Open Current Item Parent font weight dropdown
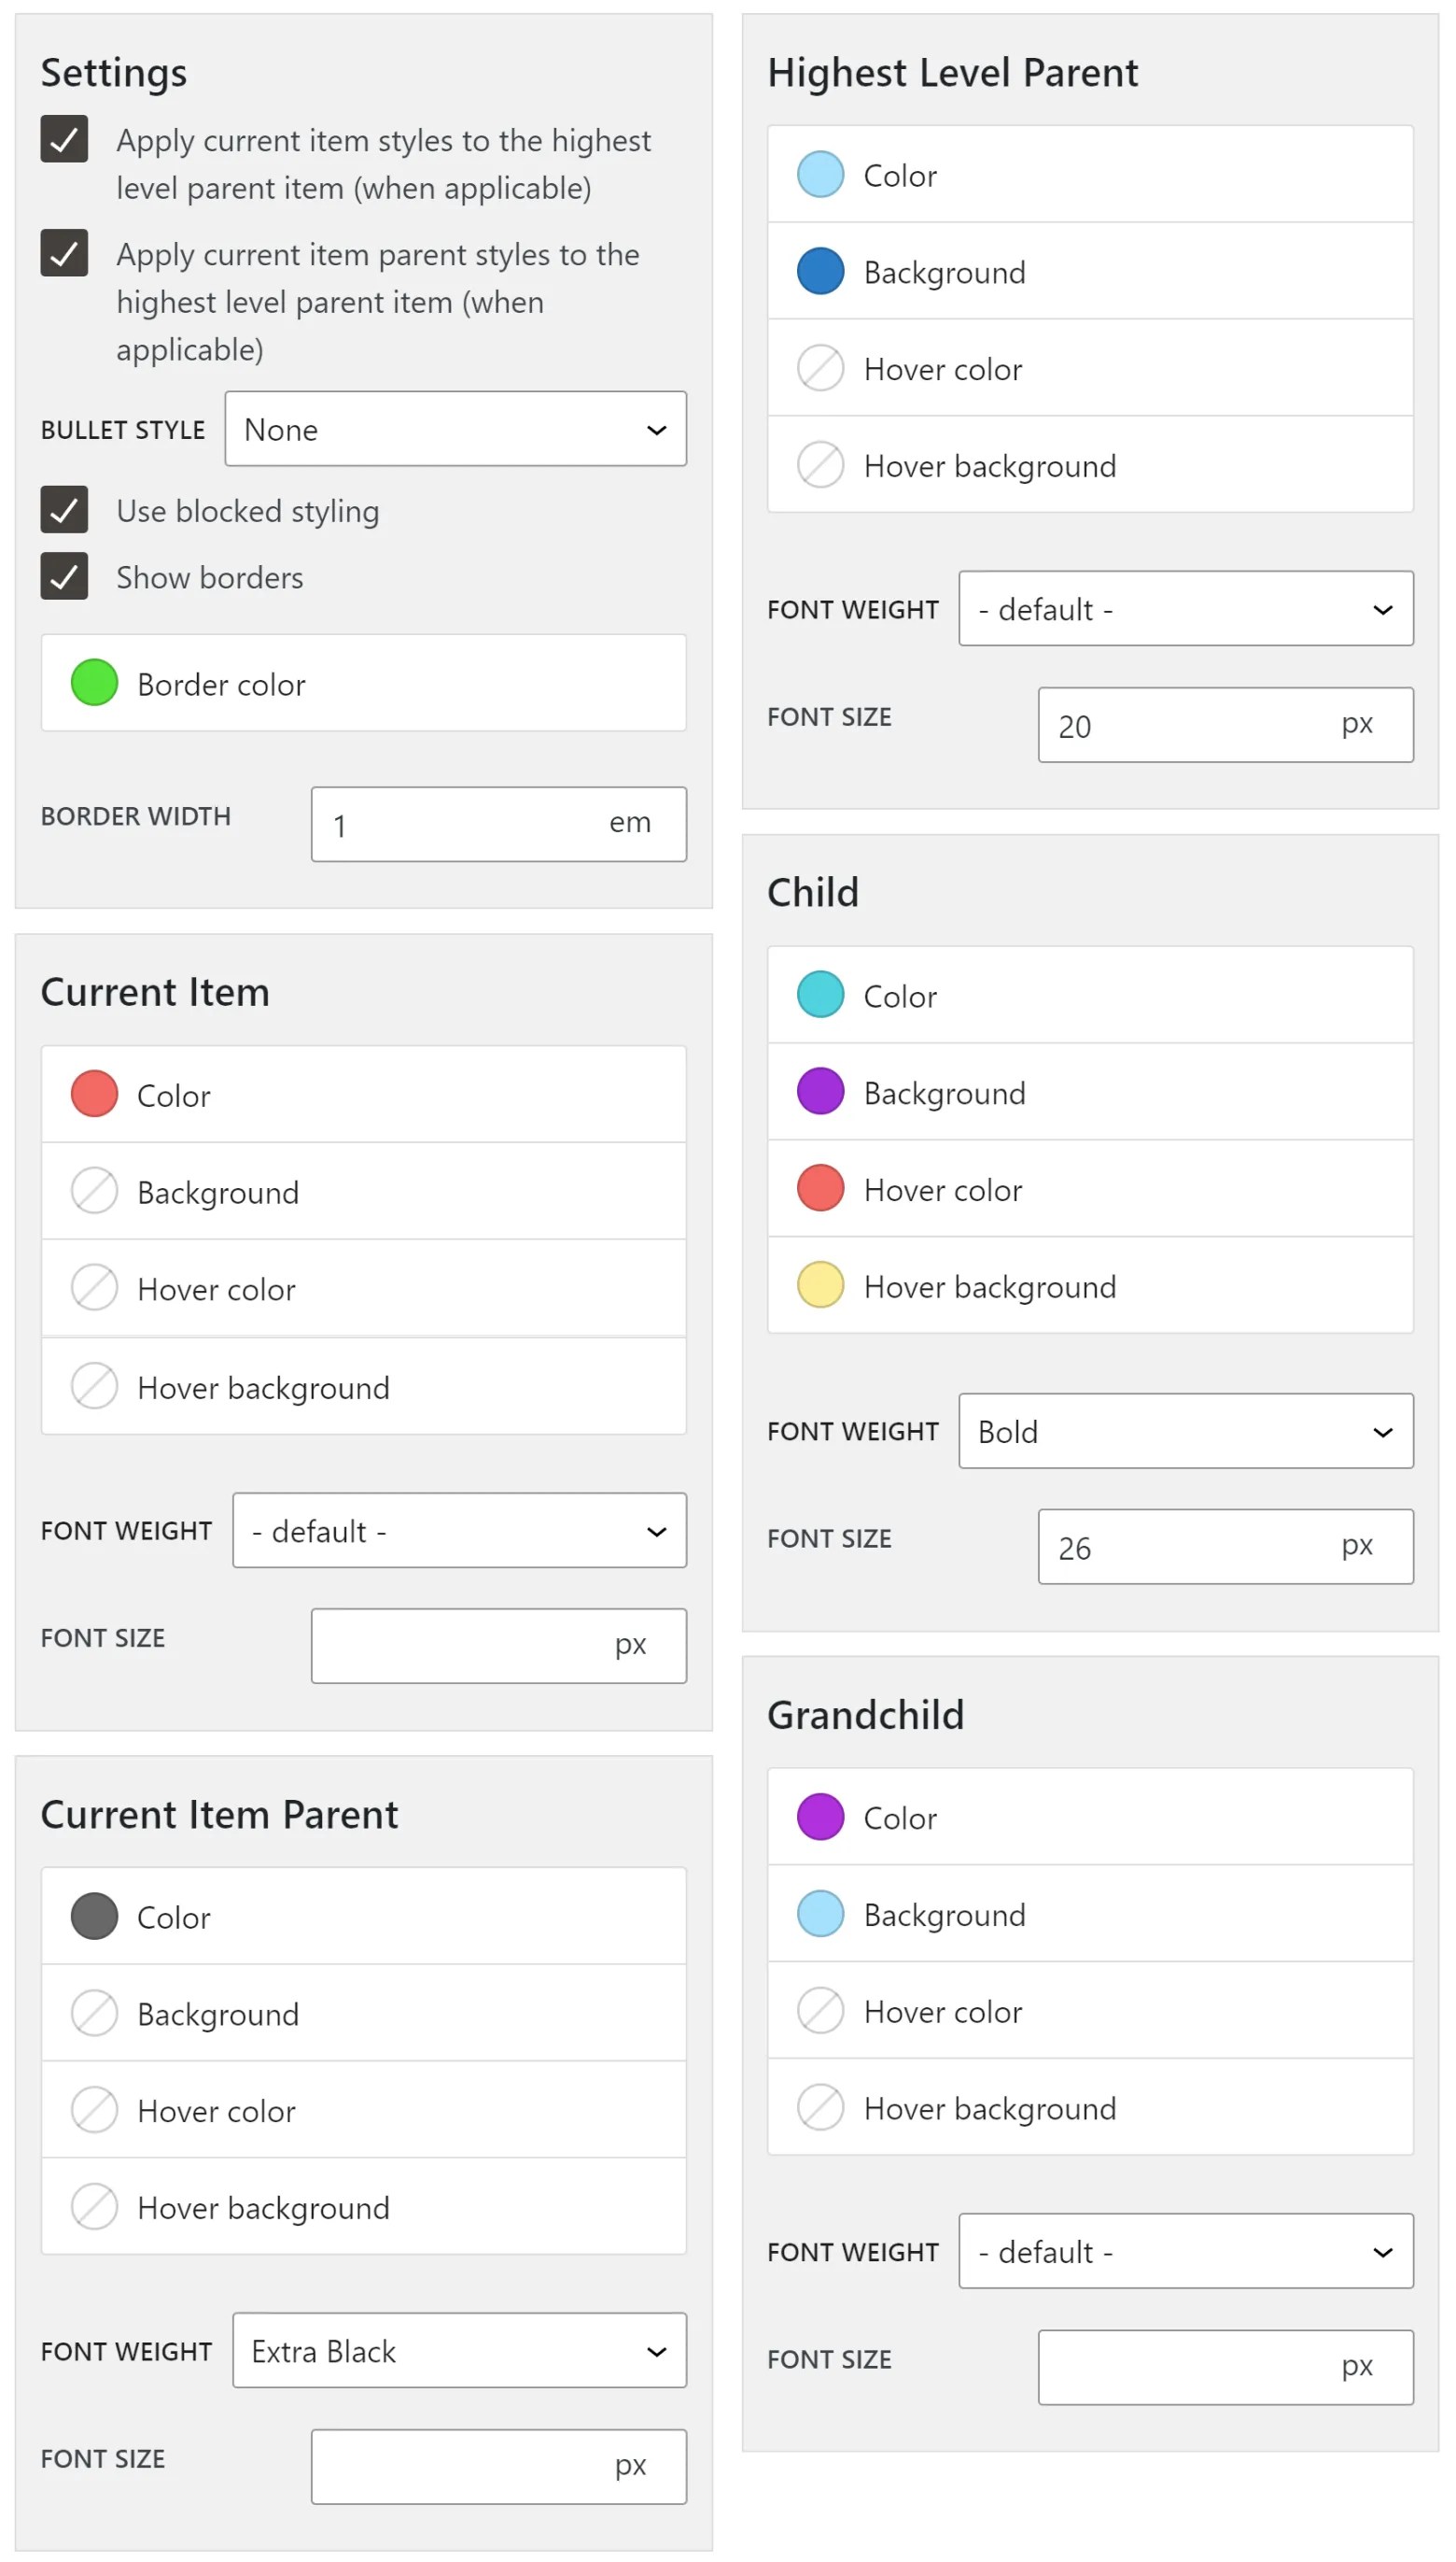The height and width of the screenshot is (2562, 1456). pyautogui.click(x=458, y=2351)
